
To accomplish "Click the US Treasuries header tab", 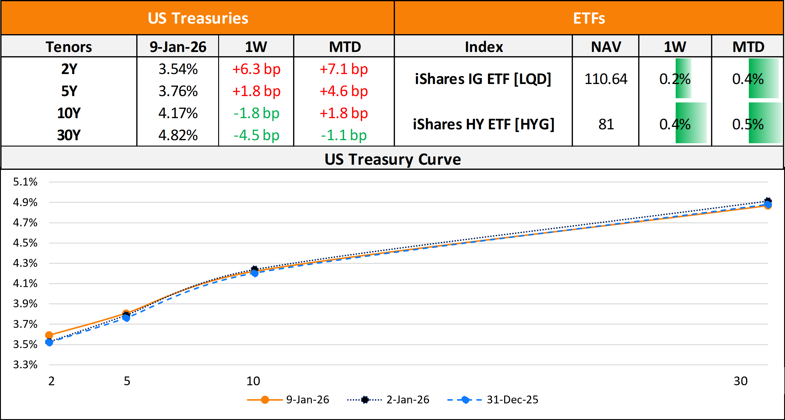I will pos(198,18).
